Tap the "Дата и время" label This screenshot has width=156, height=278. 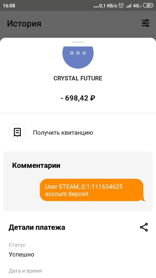25,271
